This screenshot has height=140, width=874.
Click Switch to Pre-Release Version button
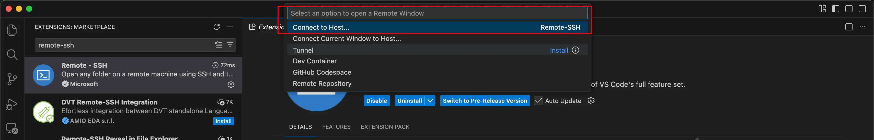(485, 101)
